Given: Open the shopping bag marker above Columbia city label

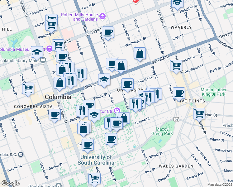Looking at the screenshot, I should tap(59, 83).
